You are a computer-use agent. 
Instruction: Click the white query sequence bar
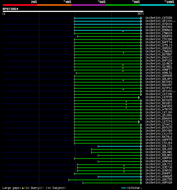tap(73, 11)
